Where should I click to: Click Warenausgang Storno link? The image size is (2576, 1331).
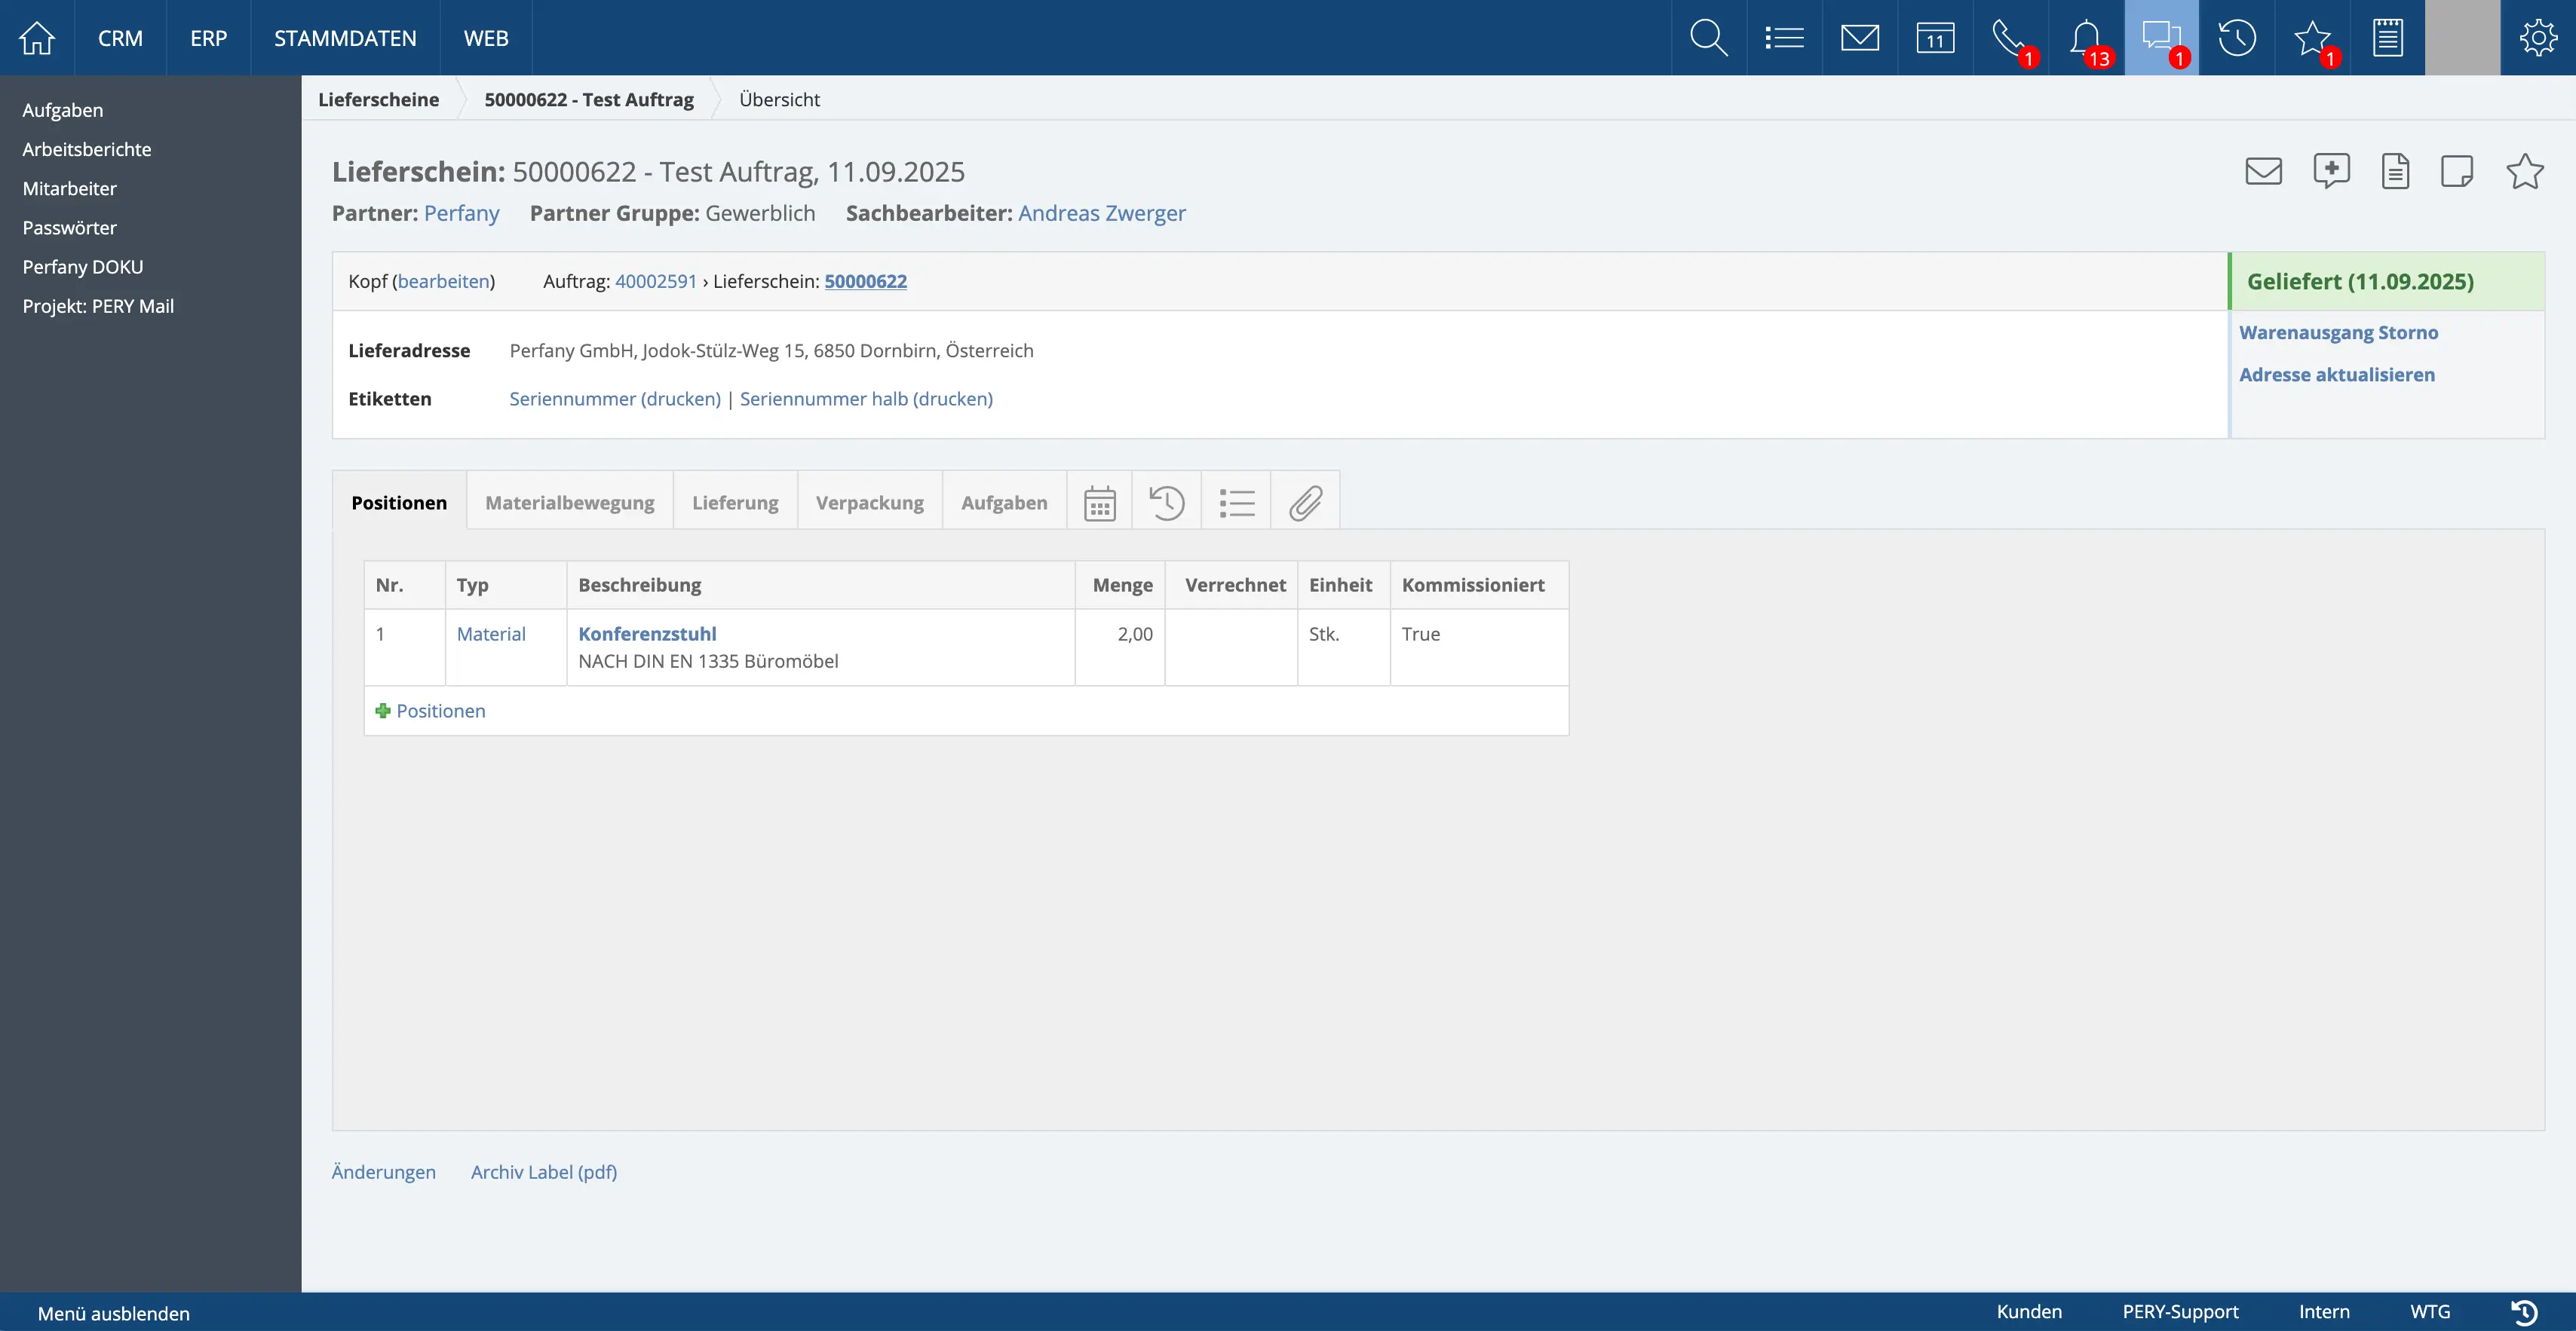tap(2338, 333)
